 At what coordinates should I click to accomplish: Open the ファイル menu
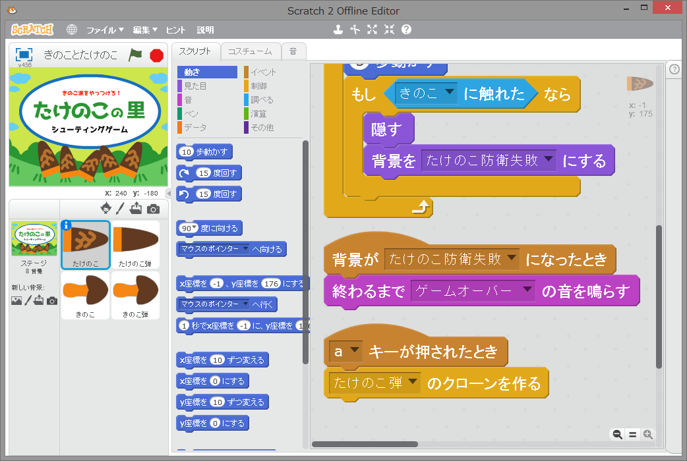[x=105, y=30]
